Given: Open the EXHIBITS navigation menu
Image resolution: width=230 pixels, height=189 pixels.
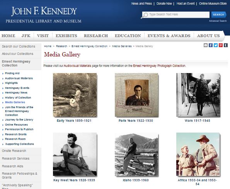Looking at the screenshot, I should coord(66,36).
